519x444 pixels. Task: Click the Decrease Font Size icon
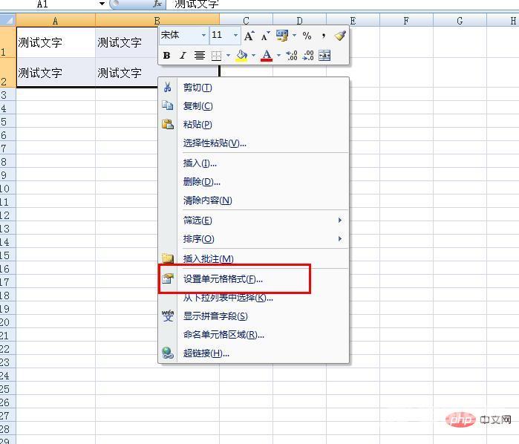(265, 36)
